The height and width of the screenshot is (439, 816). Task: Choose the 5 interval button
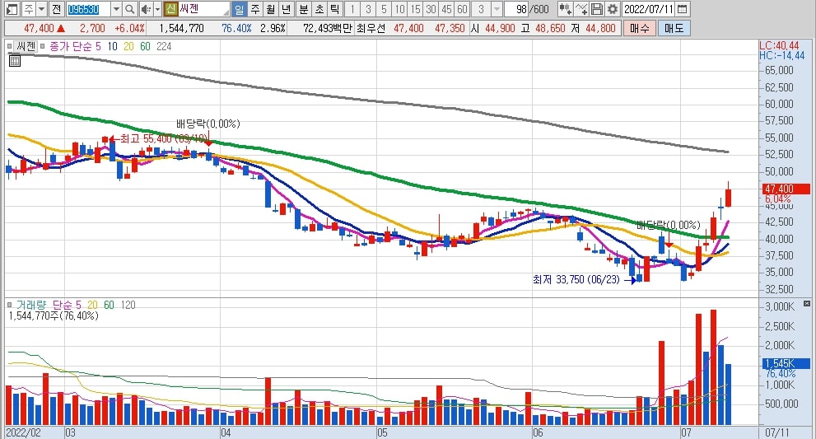point(384,9)
